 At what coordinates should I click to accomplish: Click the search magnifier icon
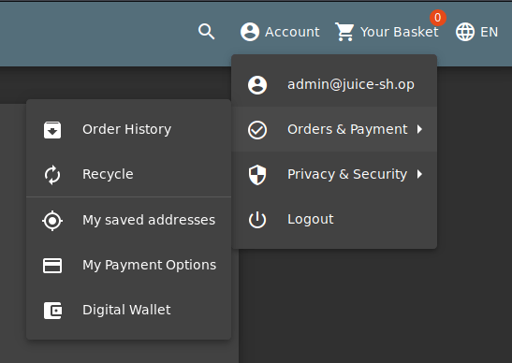coord(206,32)
